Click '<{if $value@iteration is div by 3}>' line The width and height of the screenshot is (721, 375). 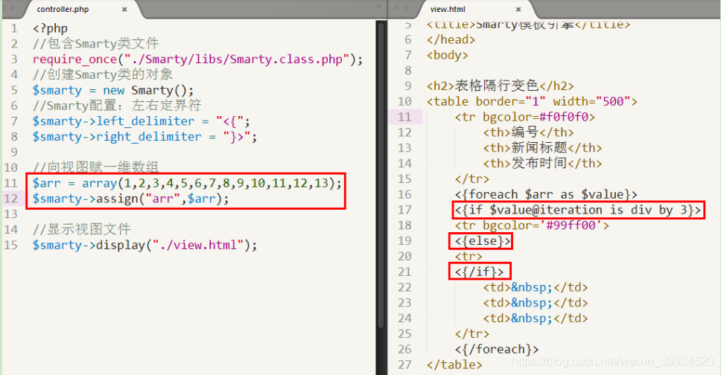[578, 210]
